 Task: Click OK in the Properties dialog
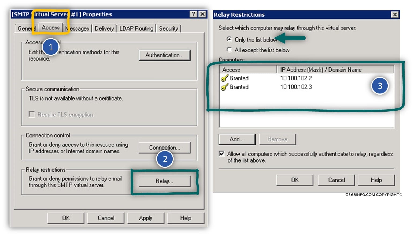coord(66,218)
